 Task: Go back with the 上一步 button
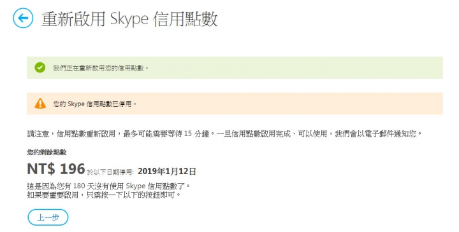pyautogui.click(x=48, y=217)
